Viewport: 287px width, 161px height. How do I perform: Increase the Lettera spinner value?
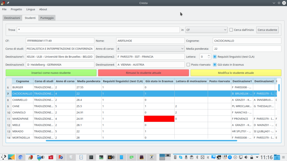click(209, 56)
